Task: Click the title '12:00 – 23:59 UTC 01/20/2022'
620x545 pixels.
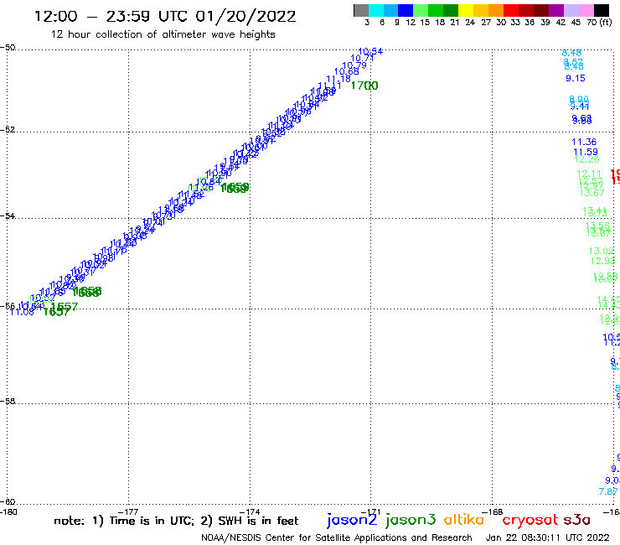Action: 165,16
